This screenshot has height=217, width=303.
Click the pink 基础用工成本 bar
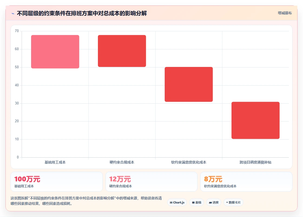tap(55, 52)
